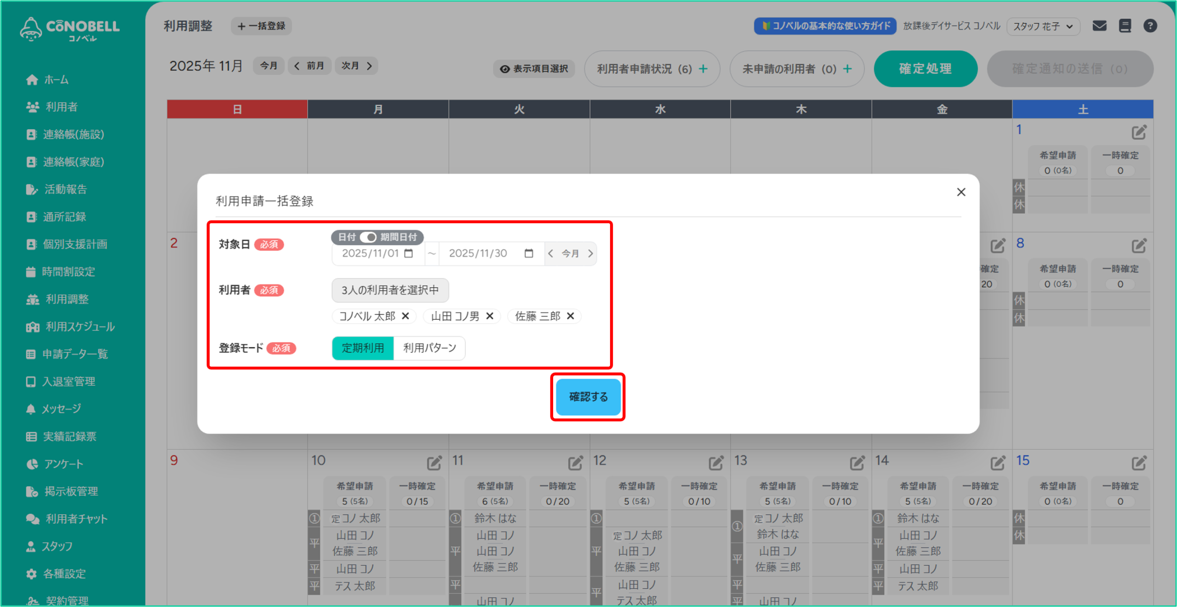Click the 確定処理 button
Viewport: 1177px width, 607px height.
925,69
